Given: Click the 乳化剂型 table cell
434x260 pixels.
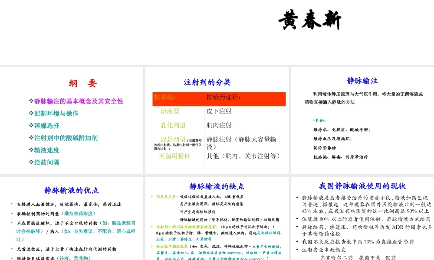Looking at the screenshot, I should 173,125.
